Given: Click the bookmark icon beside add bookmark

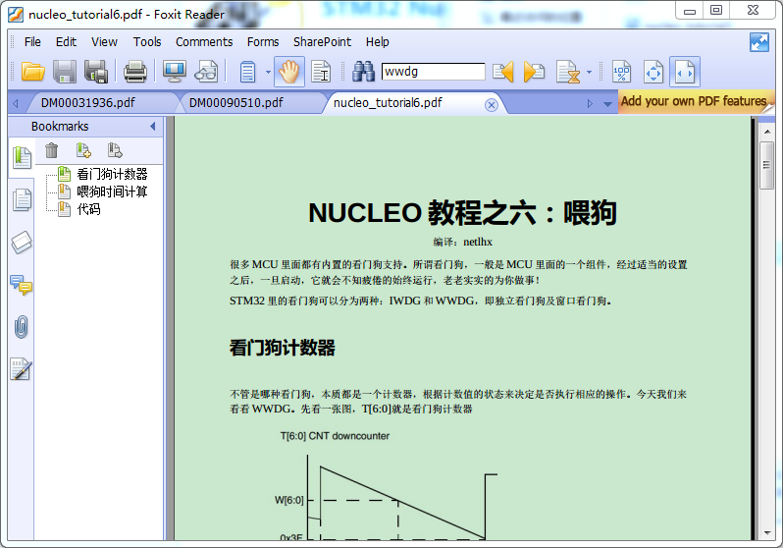Looking at the screenshot, I should click(x=115, y=150).
